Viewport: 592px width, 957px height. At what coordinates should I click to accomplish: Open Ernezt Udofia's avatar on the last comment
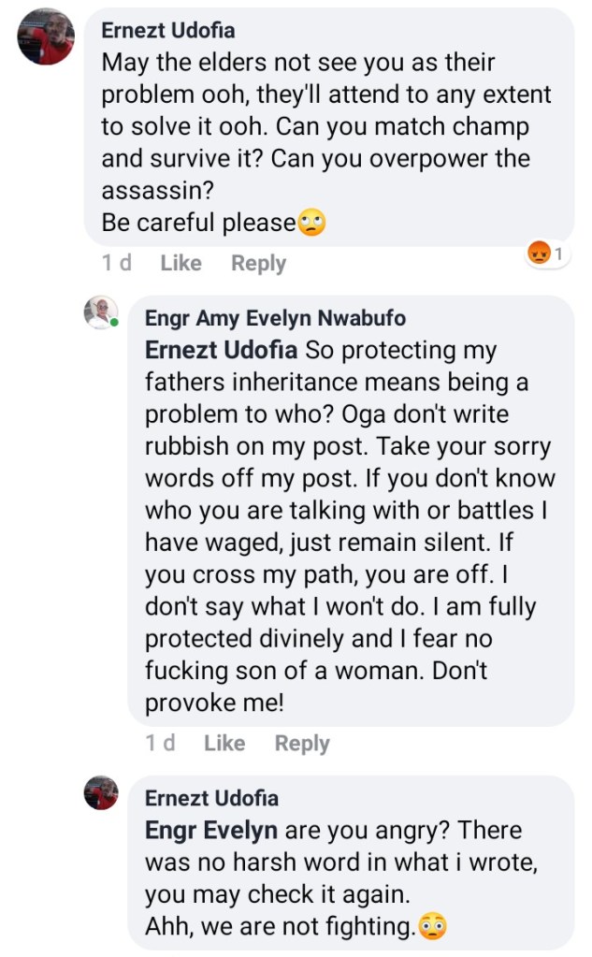pyautogui.click(x=101, y=792)
